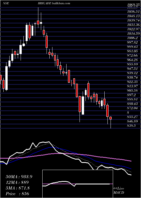Click the <<Live MACD label
Image resolution: width=141 pixels, height=198 pixels.
(119, 190)
